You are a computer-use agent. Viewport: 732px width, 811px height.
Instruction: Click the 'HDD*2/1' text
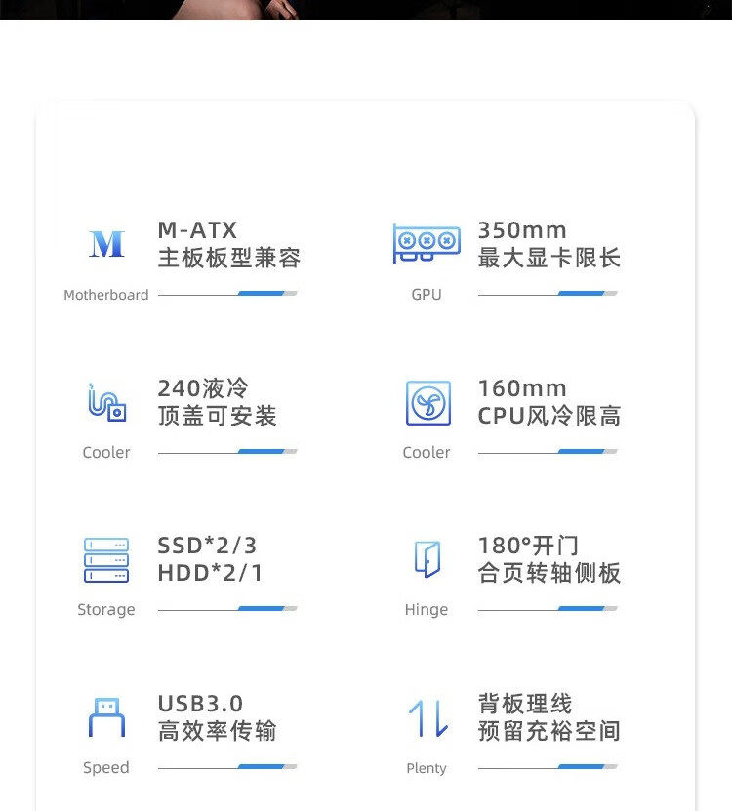click(210, 573)
